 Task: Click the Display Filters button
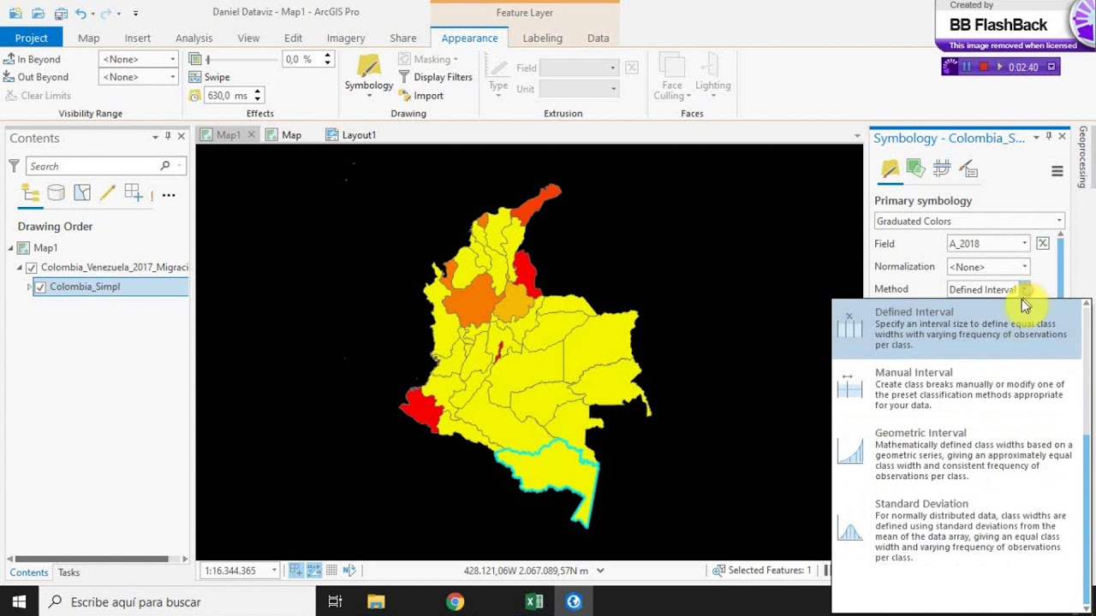(x=435, y=77)
